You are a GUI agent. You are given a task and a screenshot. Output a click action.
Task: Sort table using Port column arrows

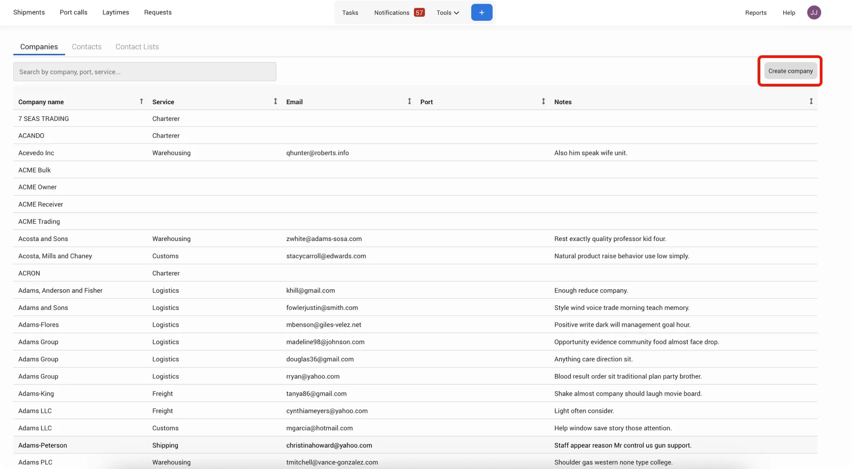click(543, 102)
